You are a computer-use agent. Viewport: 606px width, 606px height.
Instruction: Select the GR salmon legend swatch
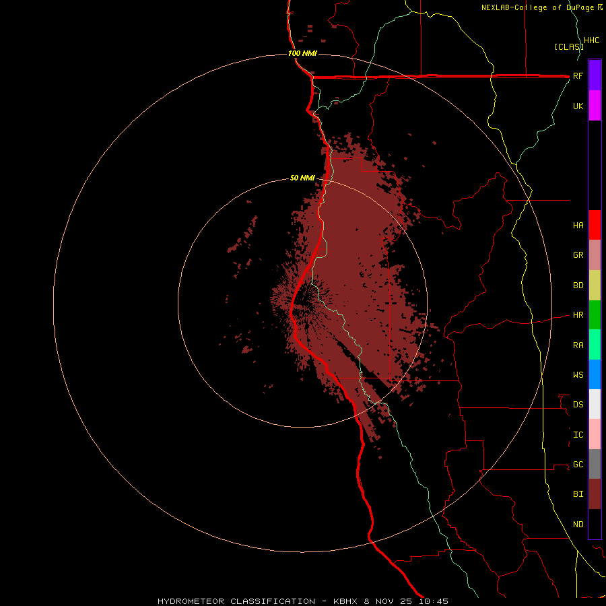(x=595, y=255)
